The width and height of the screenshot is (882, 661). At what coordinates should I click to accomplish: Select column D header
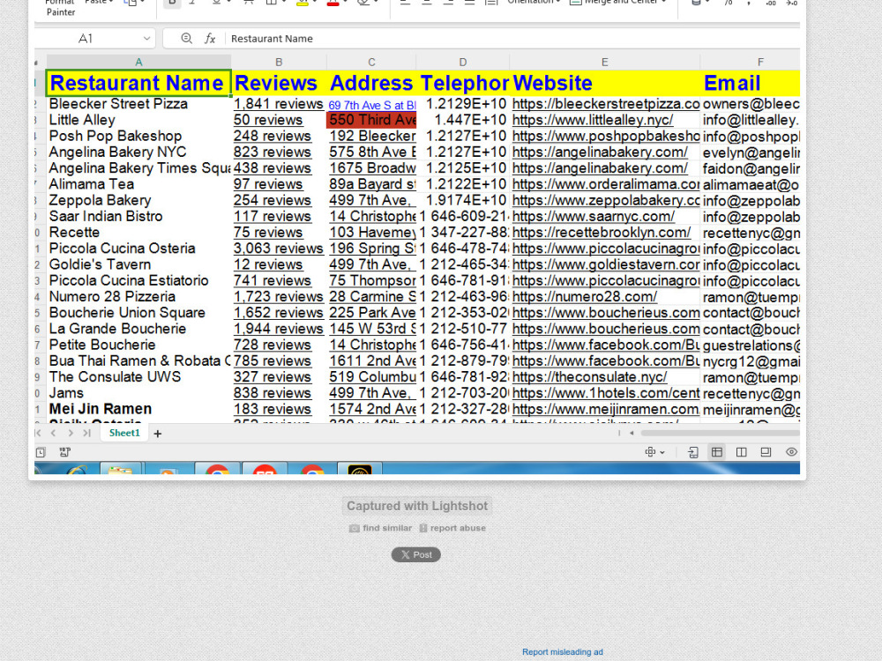[462, 62]
